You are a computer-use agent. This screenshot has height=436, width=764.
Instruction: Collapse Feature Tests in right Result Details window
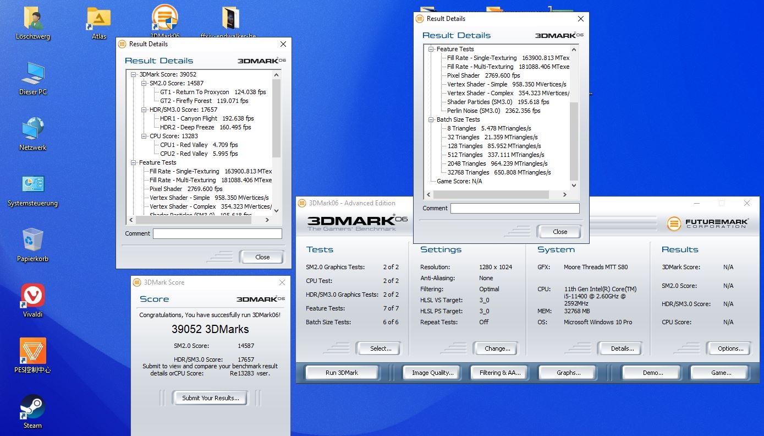click(432, 49)
